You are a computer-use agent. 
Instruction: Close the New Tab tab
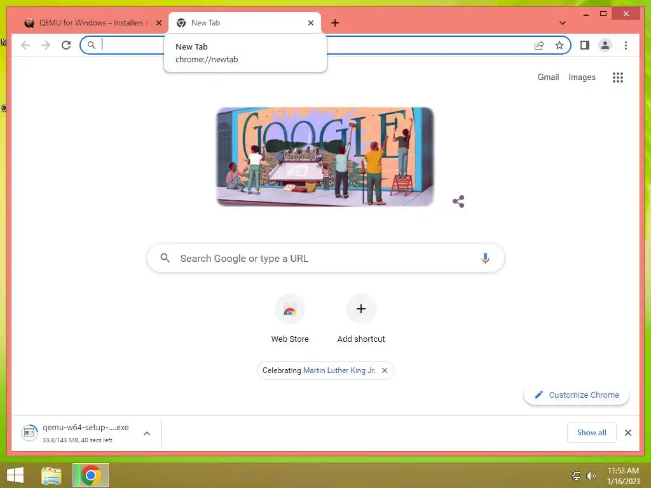(x=310, y=23)
